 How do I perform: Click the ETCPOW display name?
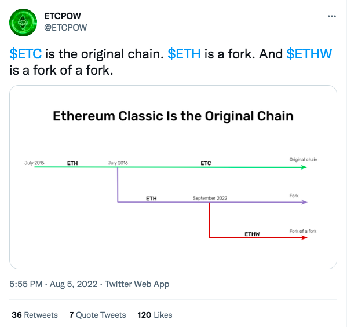(63, 16)
